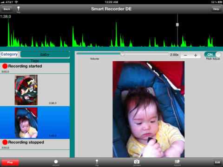Viewport: 223px width, 167px height.
Task: Decrease playback speed with minus button
Action: (x=185, y=55)
